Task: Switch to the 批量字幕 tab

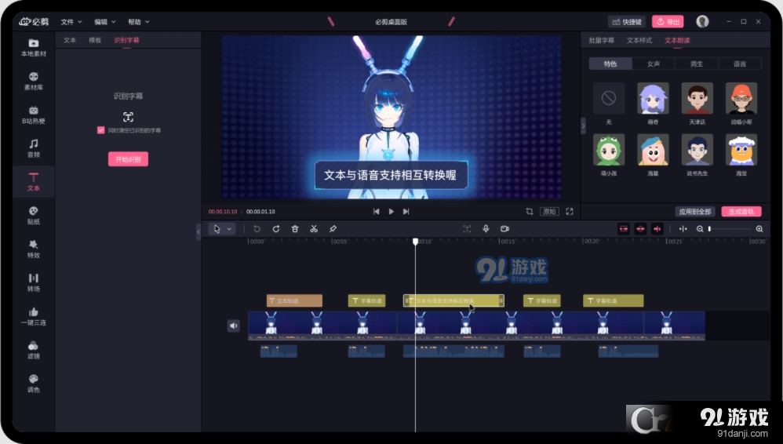Action: click(x=601, y=41)
